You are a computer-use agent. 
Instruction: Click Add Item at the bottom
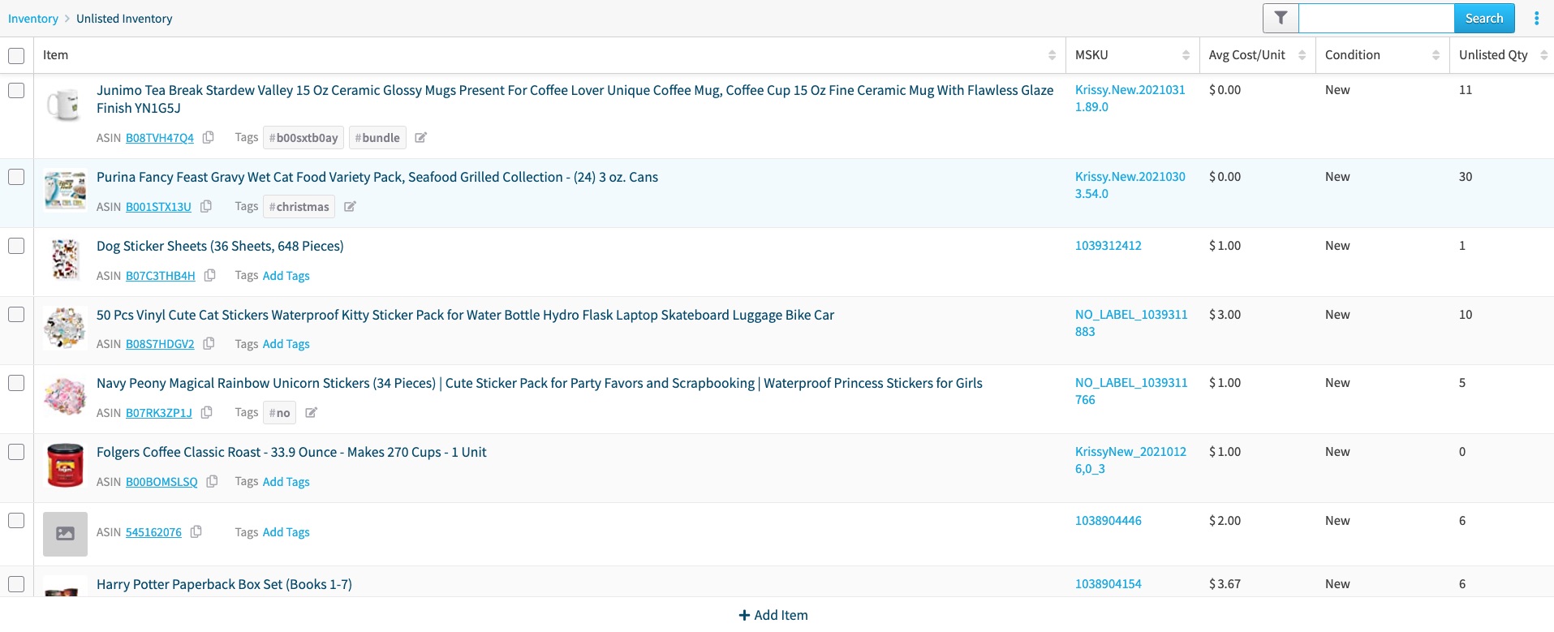(x=773, y=615)
